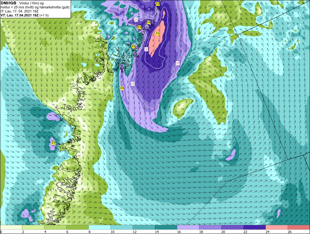310x234 pixels.
Task: Select the 4–6 green color bar segment
Action: tap(55, 227)
